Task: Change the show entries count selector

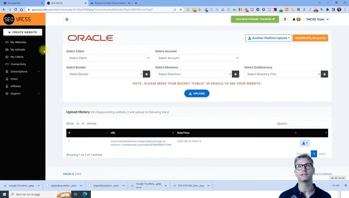Action: tap(80, 124)
